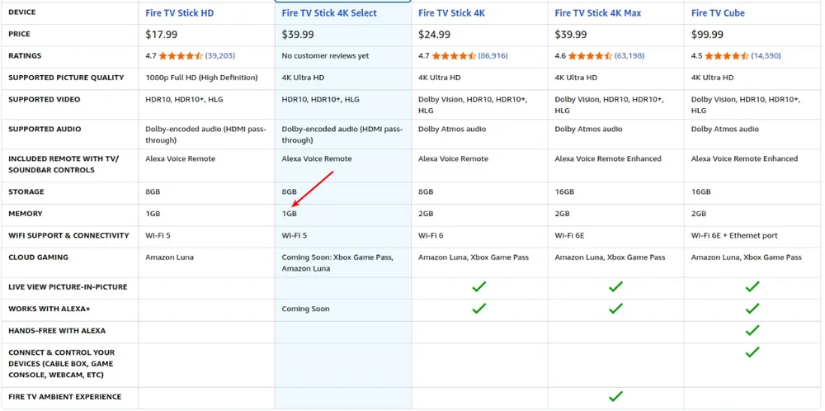Click Fire TV Stick 4K Max star rating

[x=590, y=56]
